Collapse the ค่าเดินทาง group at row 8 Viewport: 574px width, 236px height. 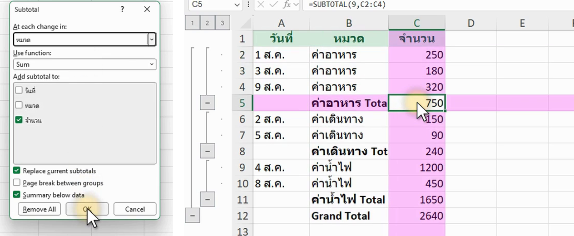(x=208, y=151)
